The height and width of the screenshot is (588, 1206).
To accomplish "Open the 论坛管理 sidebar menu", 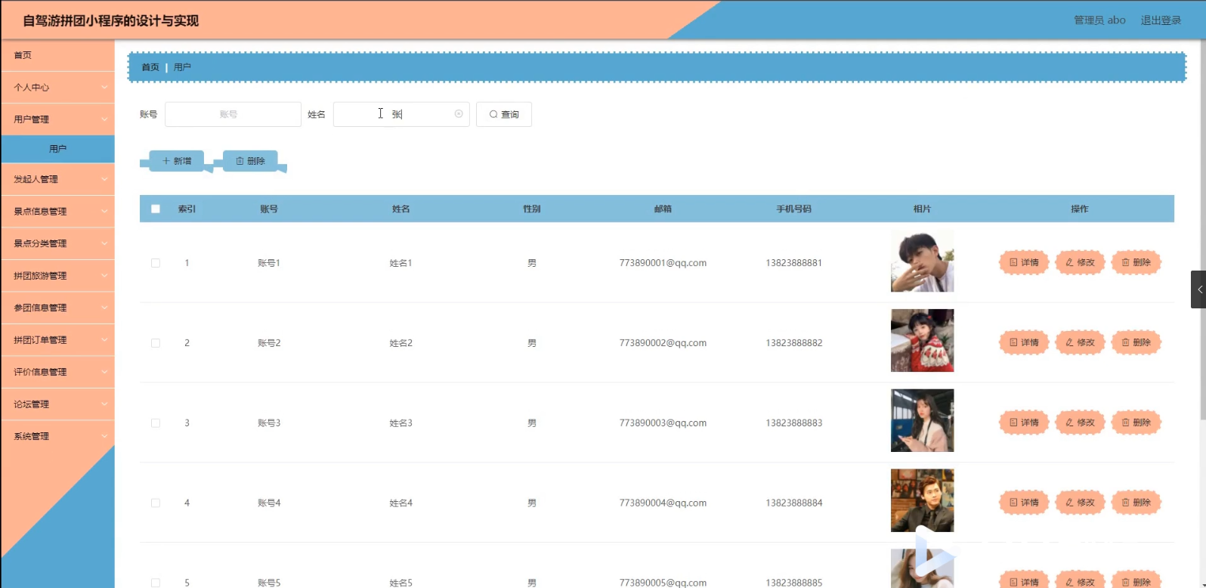I will click(x=57, y=404).
